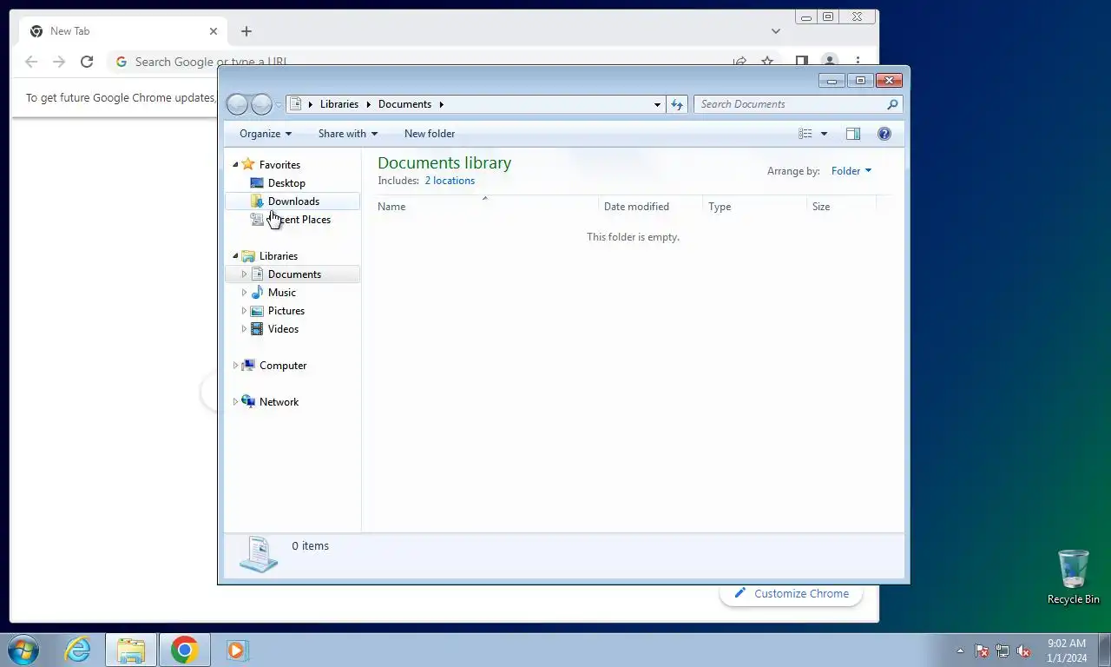Image resolution: width=1111 pixels, height=667 pixels.
Task: Reload the page in the Chrome window
Action: point(87,62)
